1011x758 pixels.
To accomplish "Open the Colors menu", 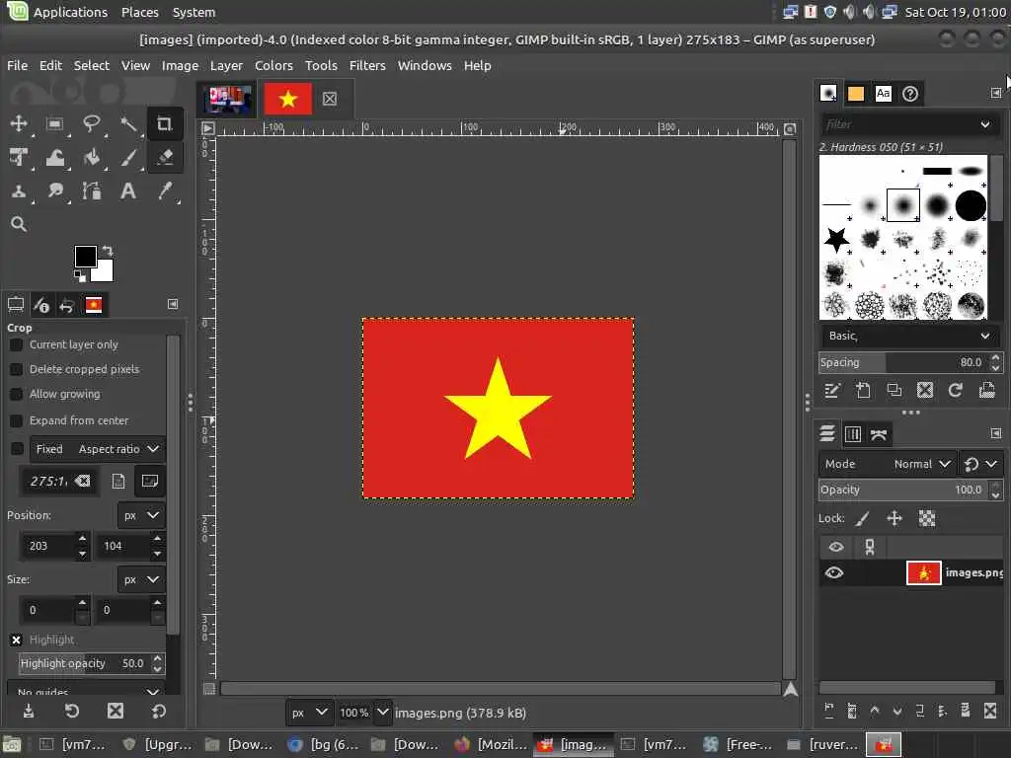I will point(273,66).
